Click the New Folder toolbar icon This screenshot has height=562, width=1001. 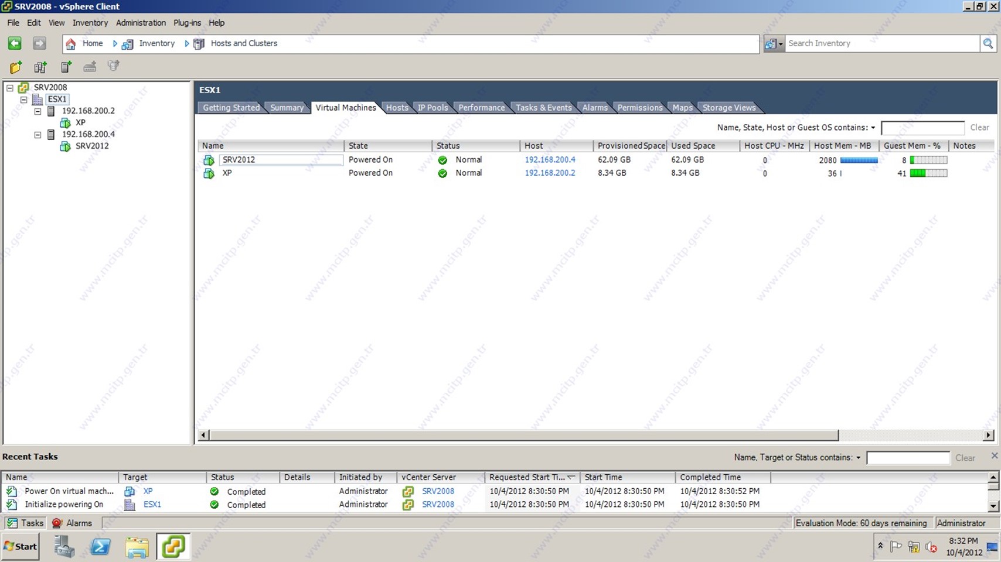click(x=16, y=67)
